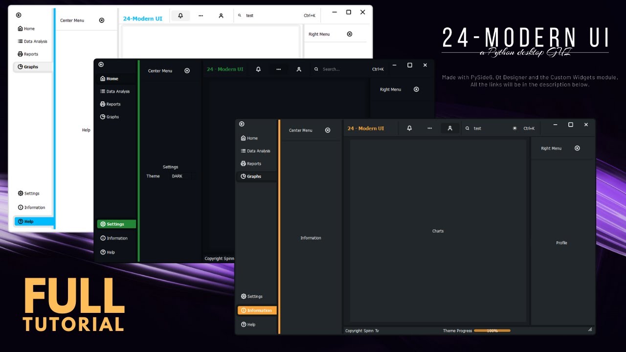Image resolution: width=626 pixels, height=352 pixels.
Task: Clear the search field with the X button
Action: click(514, 128)
